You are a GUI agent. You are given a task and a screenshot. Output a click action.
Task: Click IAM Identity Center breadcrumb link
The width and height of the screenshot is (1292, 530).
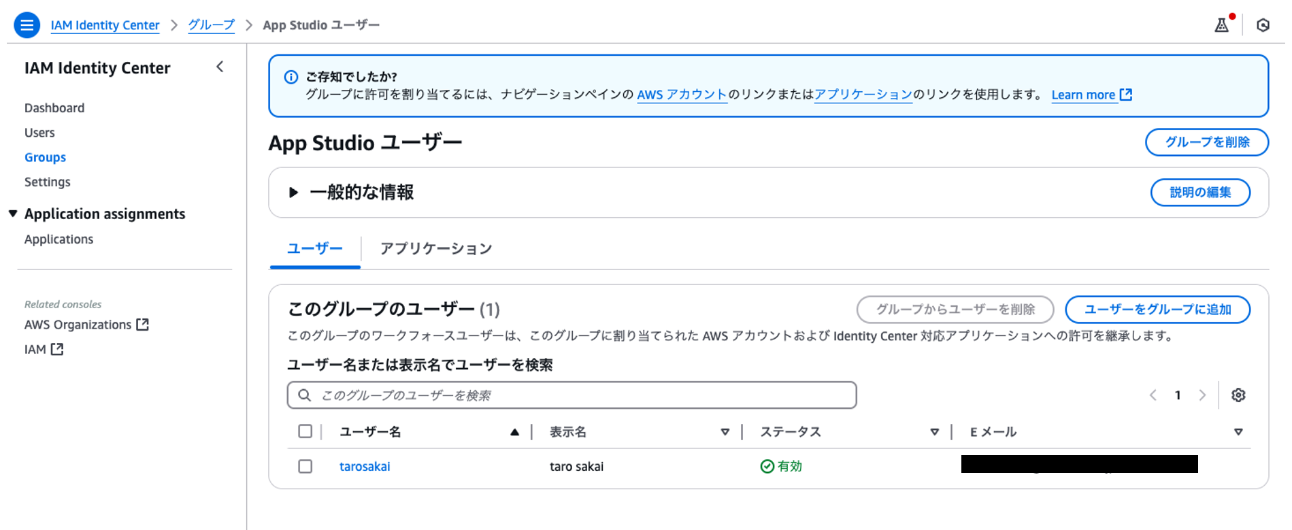pos(105,25)
